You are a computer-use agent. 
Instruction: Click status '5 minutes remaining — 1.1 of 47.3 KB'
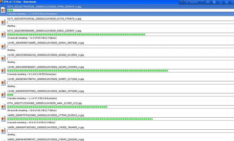coord(32,98)
